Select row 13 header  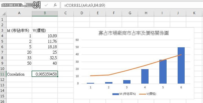point(3,85)
